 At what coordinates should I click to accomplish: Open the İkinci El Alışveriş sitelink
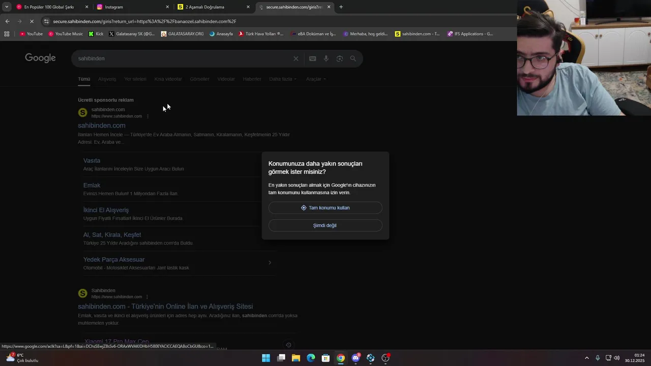point(106,210)
